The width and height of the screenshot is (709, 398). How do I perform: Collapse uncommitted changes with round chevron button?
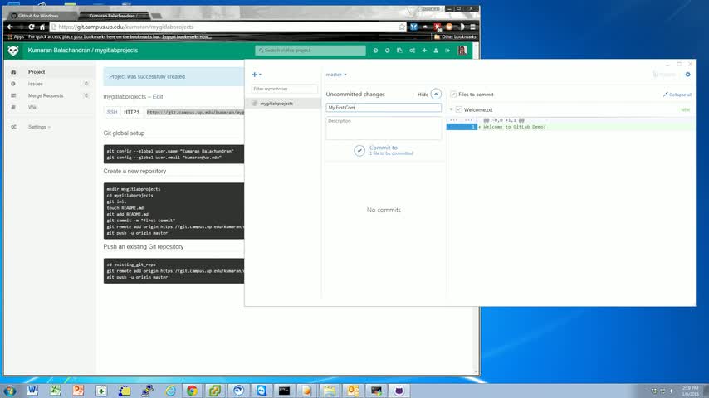point(436,94)
